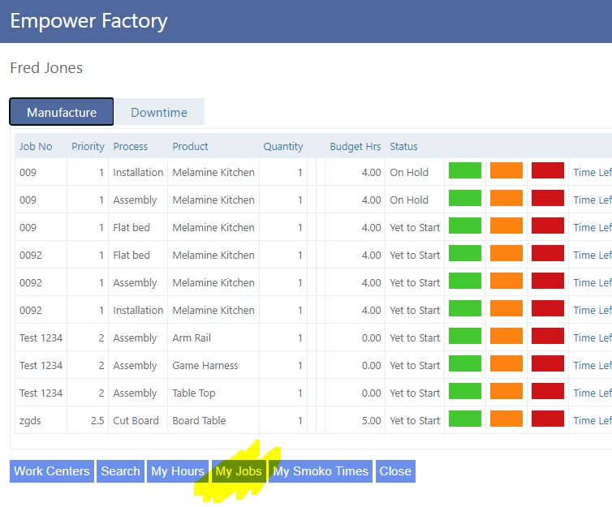Sort table by Job No header

pyautogui.click(x=36, y=147)
